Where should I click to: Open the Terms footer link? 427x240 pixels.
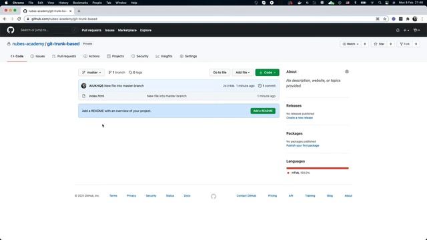tap(113, 195)
